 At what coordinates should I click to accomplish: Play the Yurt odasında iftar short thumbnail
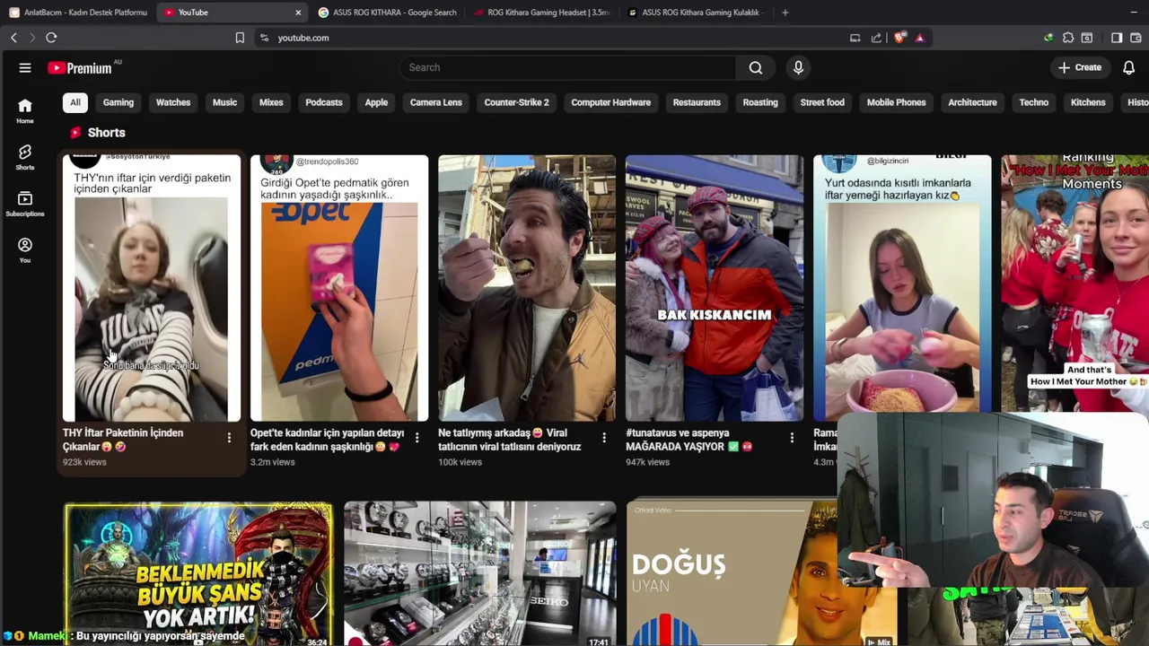(x=902, y=284)
